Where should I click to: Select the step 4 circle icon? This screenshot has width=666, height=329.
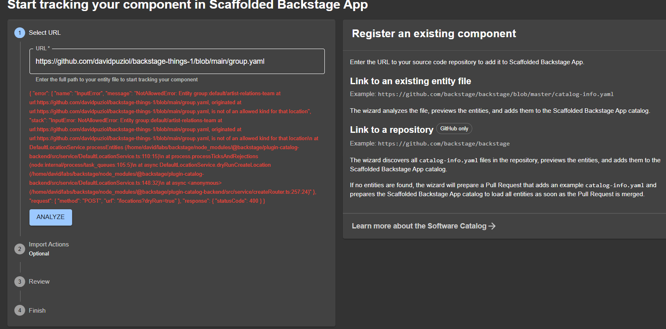pyautogui.click(x=20, y=311)
